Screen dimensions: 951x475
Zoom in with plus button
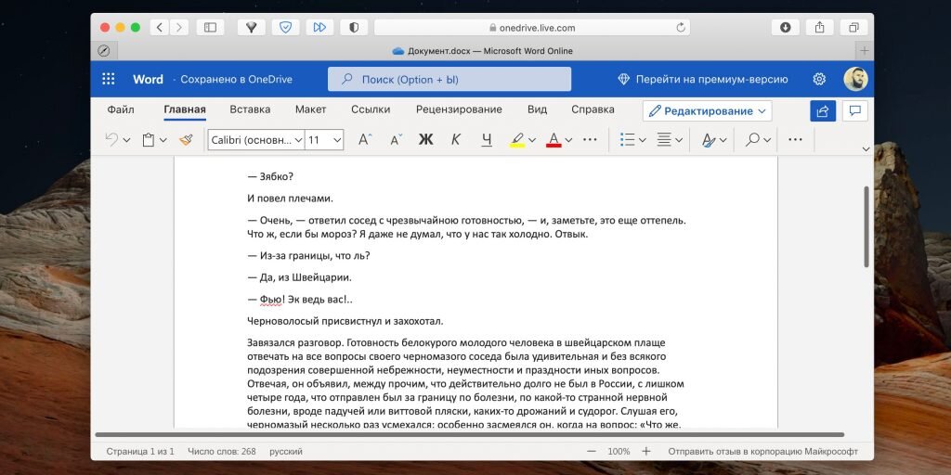click(646, 452)
